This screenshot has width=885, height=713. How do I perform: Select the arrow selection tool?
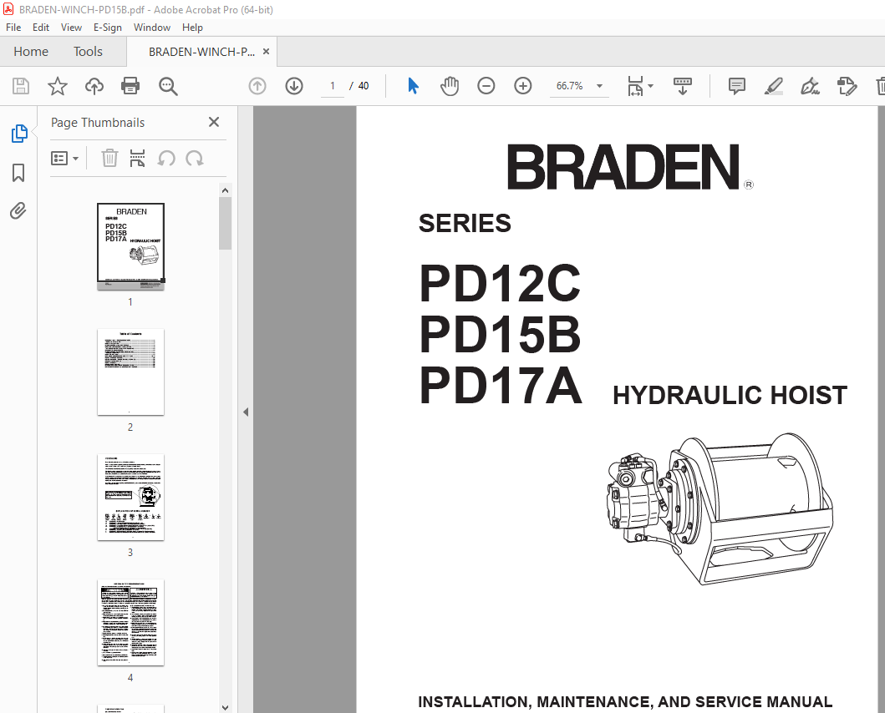tap(413, 86)
